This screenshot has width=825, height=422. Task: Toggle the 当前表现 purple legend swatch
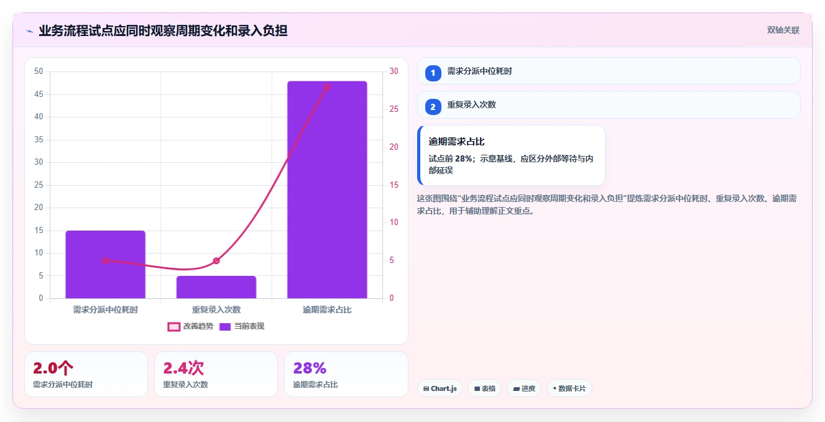(x=225, y=326)
